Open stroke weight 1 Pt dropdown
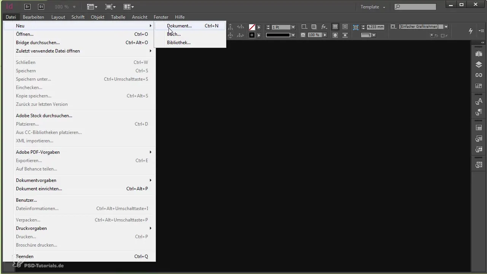The image size is (487, 274). click(x=293, y=27)
